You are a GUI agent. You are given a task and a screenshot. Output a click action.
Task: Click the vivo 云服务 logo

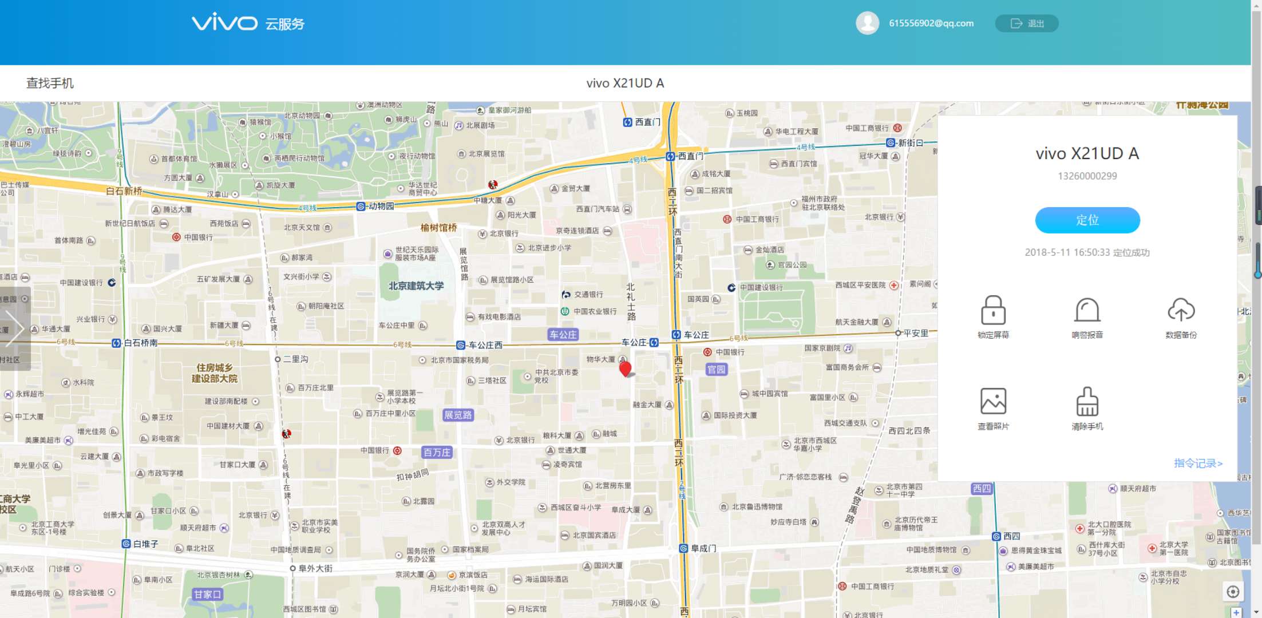(x=248, y=23)
